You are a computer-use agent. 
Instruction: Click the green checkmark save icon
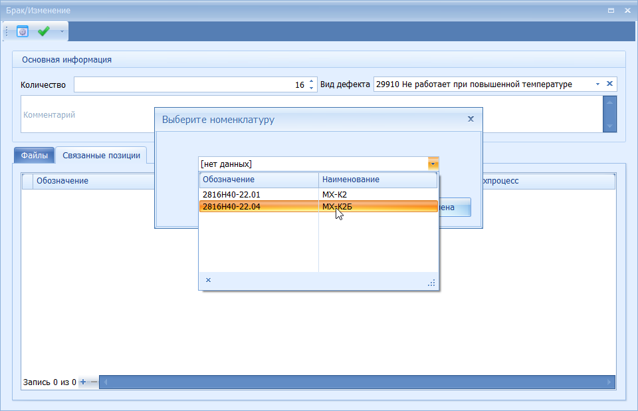(x=44, y=31)
